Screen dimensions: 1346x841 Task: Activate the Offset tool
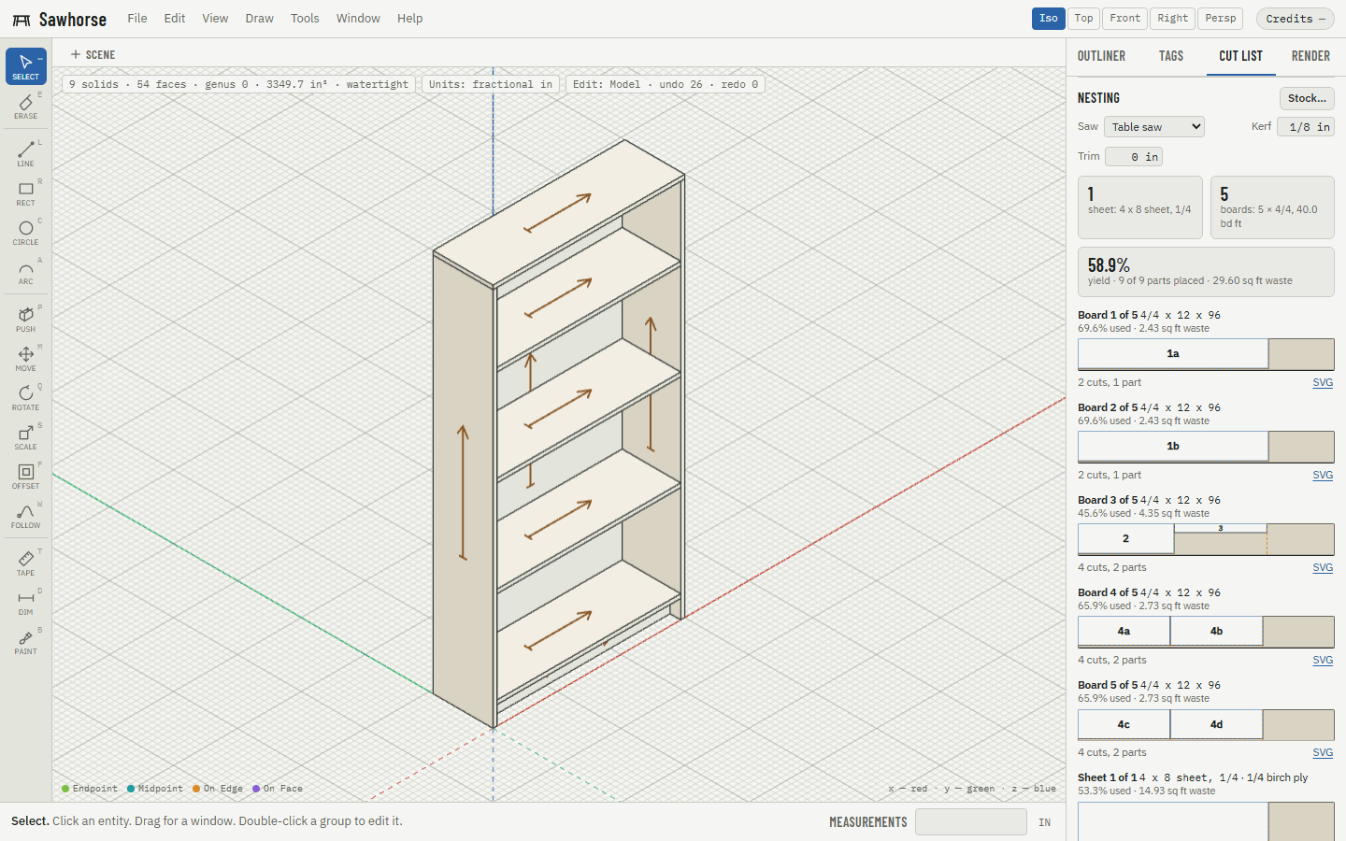(25, 476)
